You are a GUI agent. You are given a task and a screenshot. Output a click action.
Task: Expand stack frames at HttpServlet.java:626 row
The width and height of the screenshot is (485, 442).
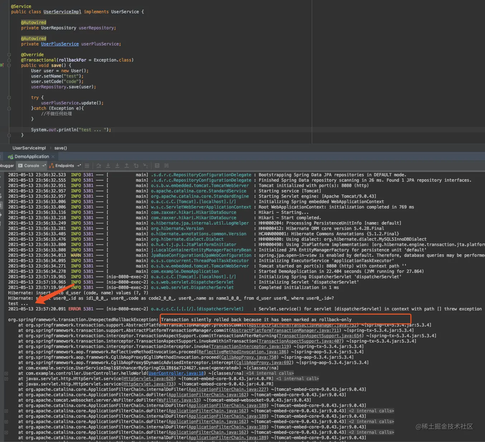[x=6, y=379]
